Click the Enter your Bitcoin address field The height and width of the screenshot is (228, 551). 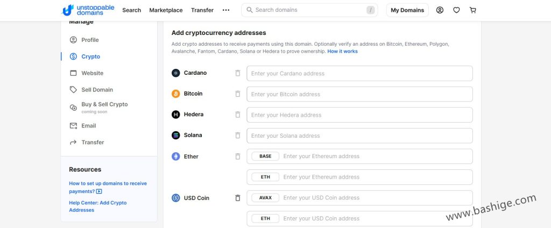359,94
